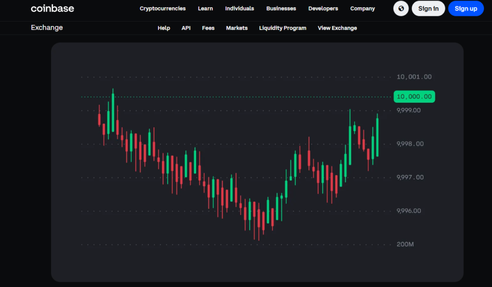Open the Markets page

(236, 28)
